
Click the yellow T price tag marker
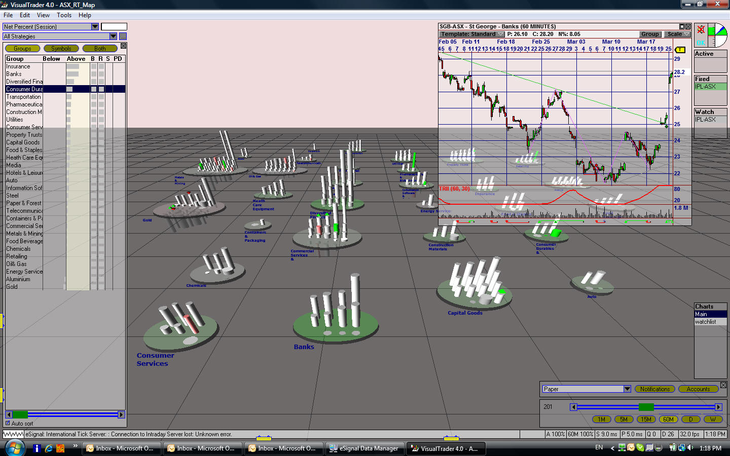tap(680, 50)
